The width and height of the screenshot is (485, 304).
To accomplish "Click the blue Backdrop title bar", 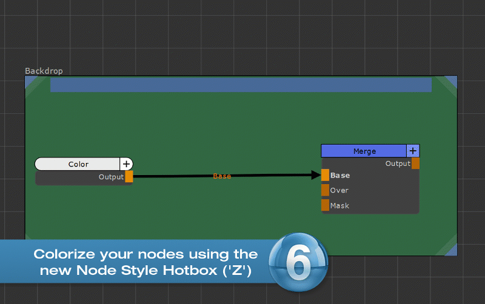I will (241, 85).
